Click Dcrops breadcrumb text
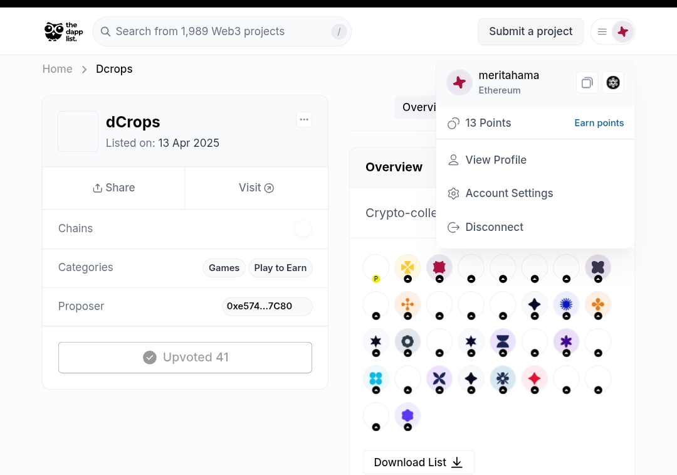Image resolution: width=677 pixels, height=475 pixels. (x=114, y=69)
